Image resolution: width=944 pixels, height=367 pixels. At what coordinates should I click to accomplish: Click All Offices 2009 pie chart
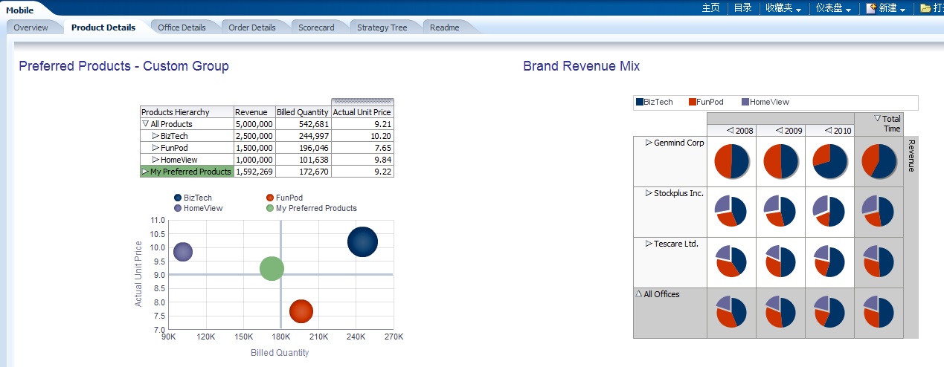(x=780, y=312)
